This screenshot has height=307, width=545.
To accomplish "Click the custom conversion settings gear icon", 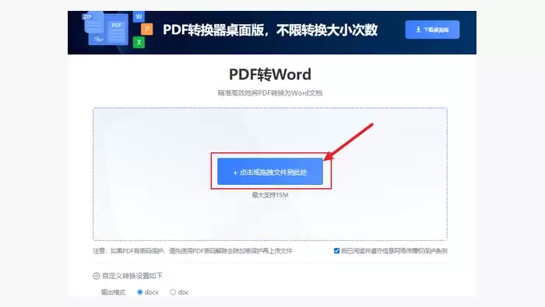I will coord(97,276).
